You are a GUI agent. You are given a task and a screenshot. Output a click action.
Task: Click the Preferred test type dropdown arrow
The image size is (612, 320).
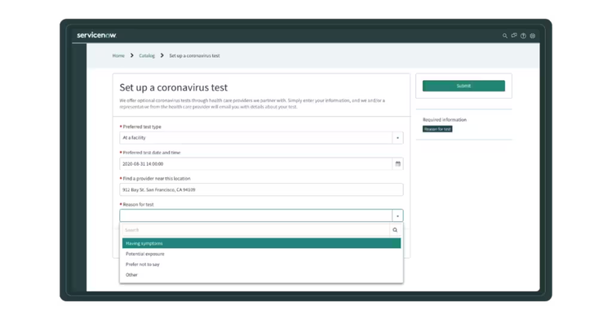397,138
